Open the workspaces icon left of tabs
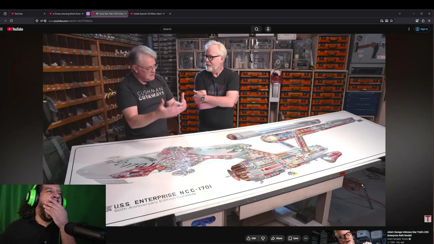This screenshot has width=434, height=244. tap(5, 14)
